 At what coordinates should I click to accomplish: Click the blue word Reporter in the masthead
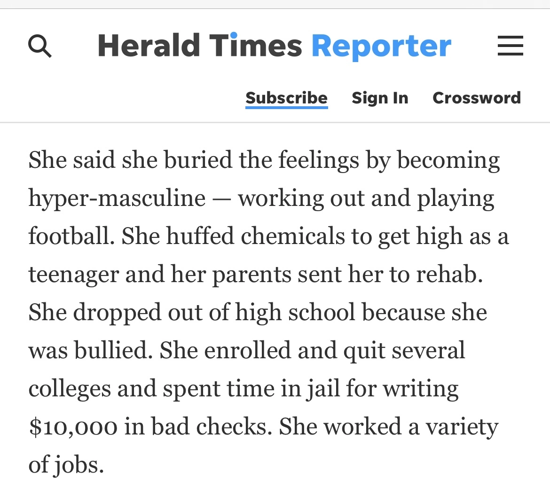pyautogui.click(x=381, y=46)
